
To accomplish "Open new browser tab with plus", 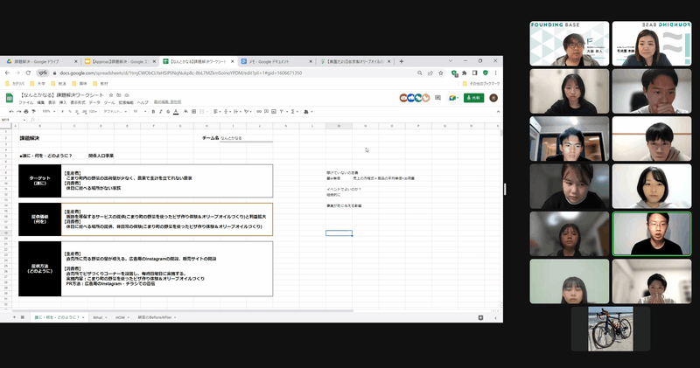I will pyautogui.click(x=402, y=61).
